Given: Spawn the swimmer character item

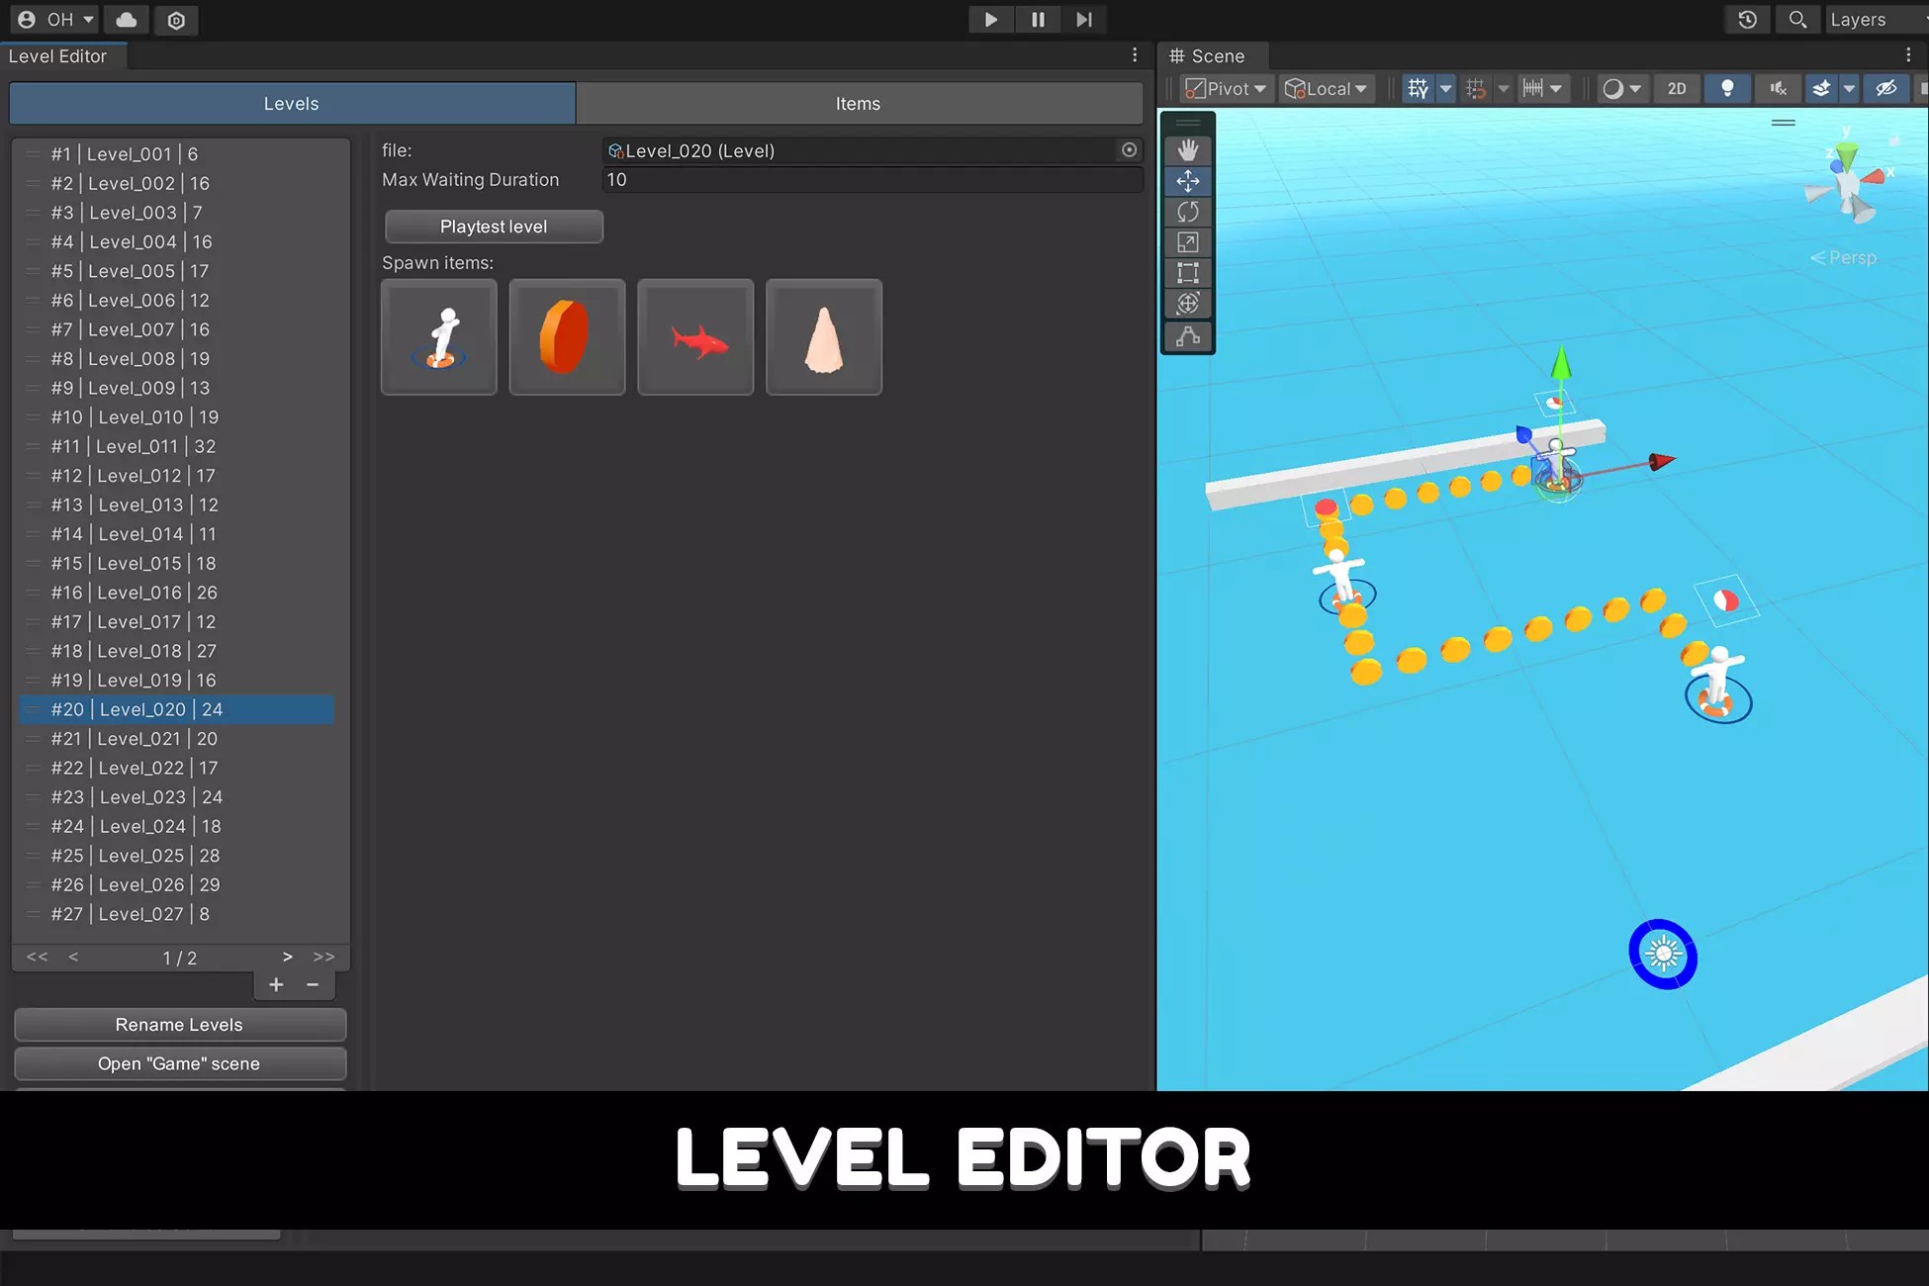Looking at the screenshot, I should pyautogui.click(x=439, y=337).
